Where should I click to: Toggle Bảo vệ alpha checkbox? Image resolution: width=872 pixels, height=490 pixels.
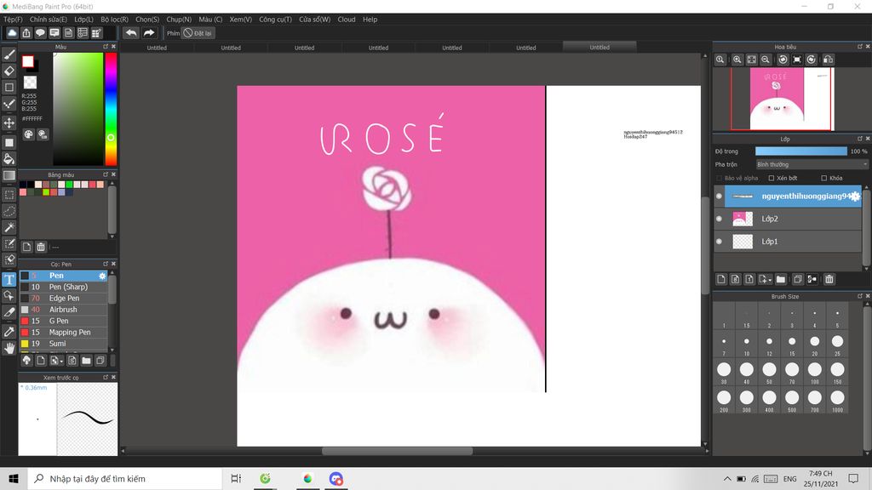pyautogui.click(x=719, y=179)
